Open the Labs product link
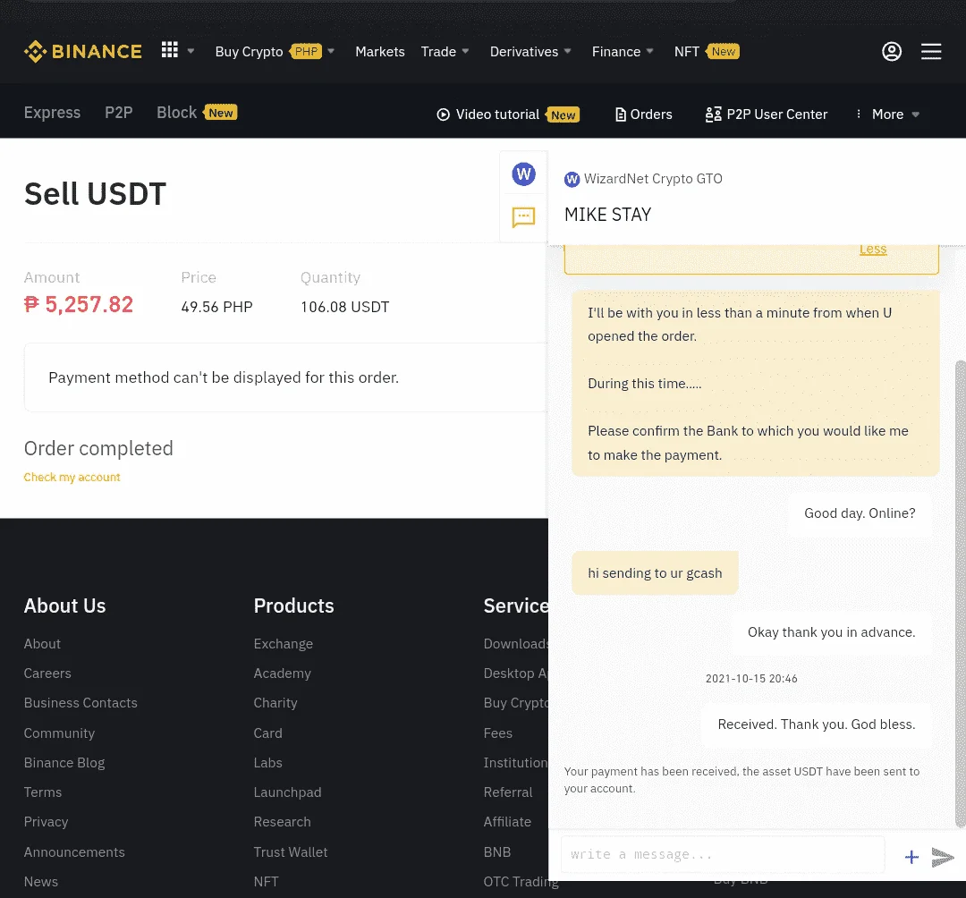The width and height of the screenshot is (966, 898). click(x=268, y=763)
